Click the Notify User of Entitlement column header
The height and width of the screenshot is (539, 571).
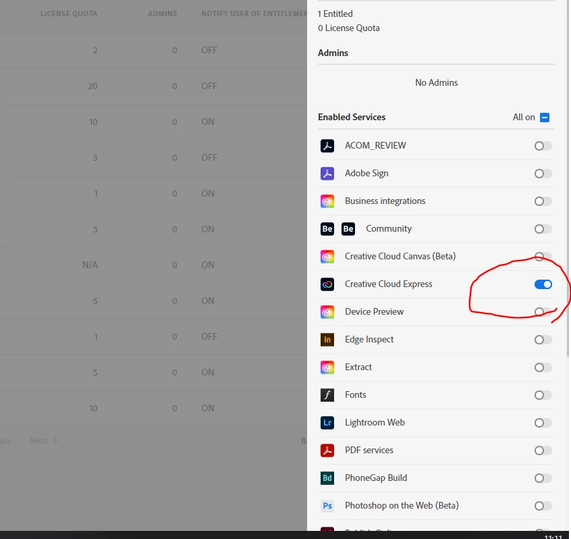point(254,14)
